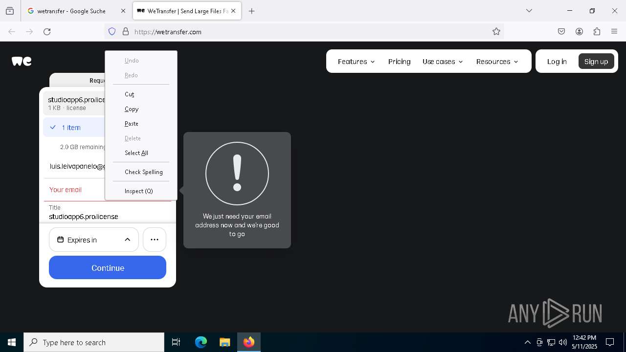The height and width of the screenshot is (352, 626).
Task: Click Firefox icon in taskbar
Action: [249, 342]
